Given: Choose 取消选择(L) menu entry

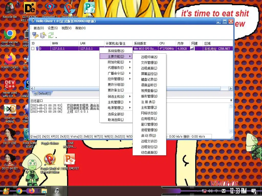Looking at the screenshot, I should (x=116, y=120).
